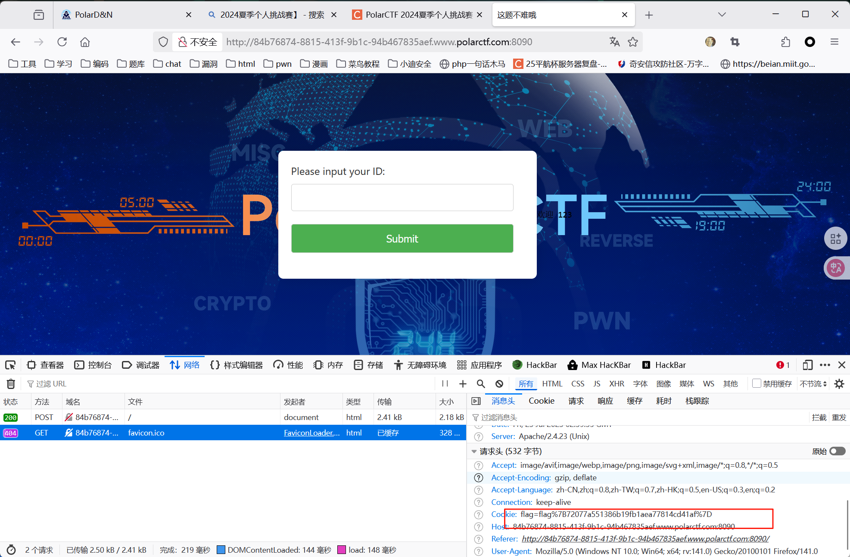Clear network requests with trash icon
850x557 pixels.
coord(11,383)
